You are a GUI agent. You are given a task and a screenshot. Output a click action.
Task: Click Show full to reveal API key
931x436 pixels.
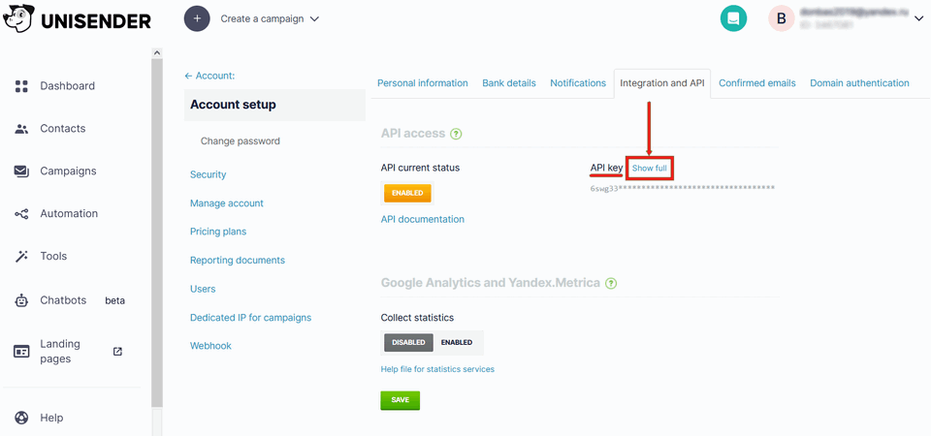pos(649,169)
